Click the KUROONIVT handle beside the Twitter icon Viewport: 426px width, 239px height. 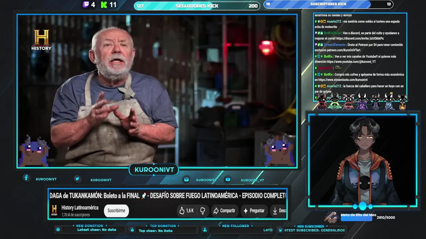tap(101, 180)
